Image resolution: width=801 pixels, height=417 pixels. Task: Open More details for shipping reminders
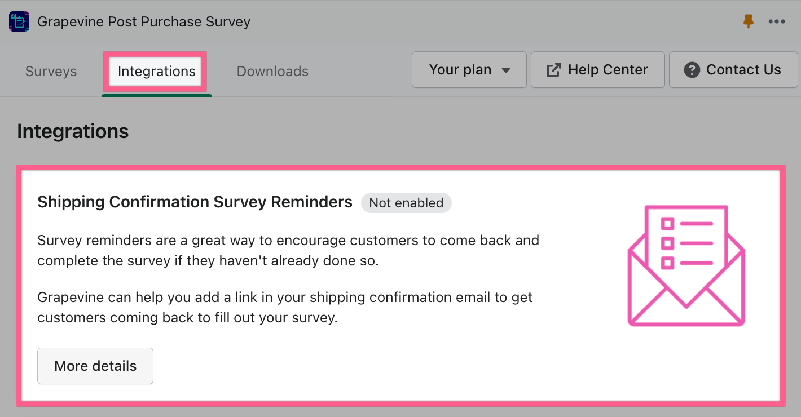(95, 366)
